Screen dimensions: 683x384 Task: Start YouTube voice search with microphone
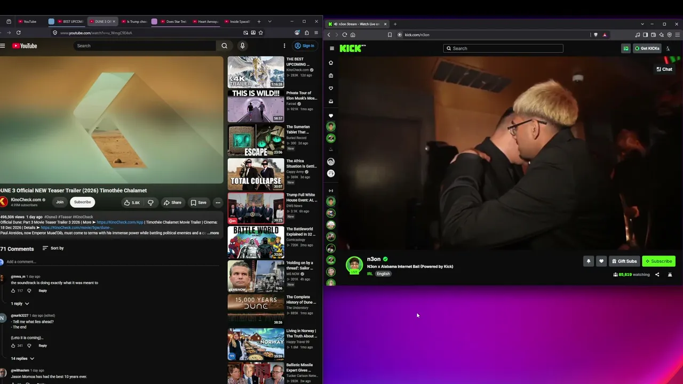tap(242, 46)
